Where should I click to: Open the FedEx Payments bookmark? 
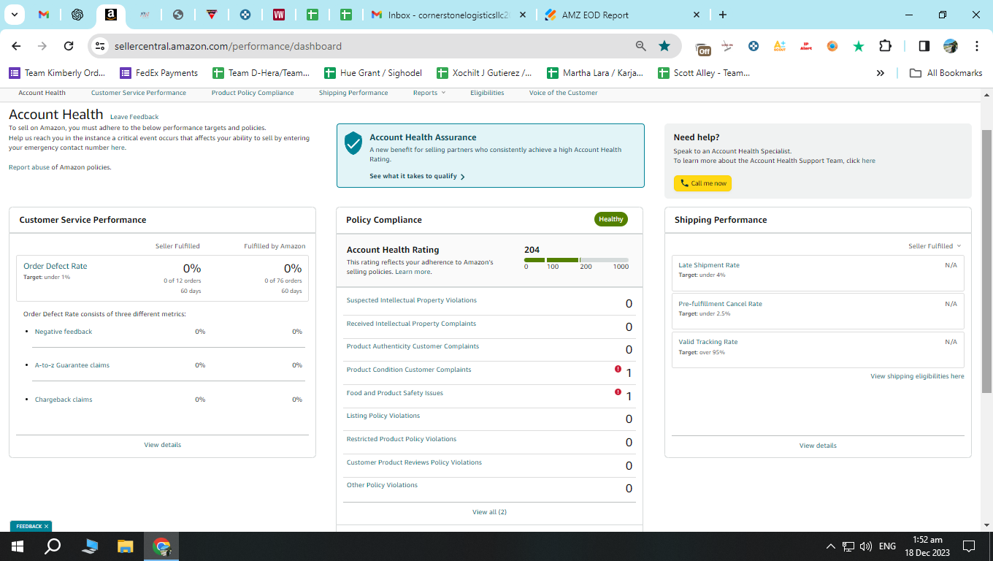click(158, 73)
